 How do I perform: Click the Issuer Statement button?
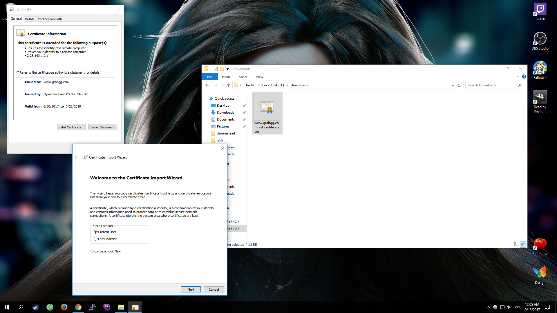coord(102,127)
